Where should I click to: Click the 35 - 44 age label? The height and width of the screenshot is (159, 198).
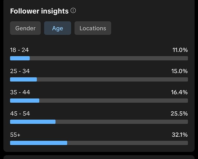click(x=20, y=92)
